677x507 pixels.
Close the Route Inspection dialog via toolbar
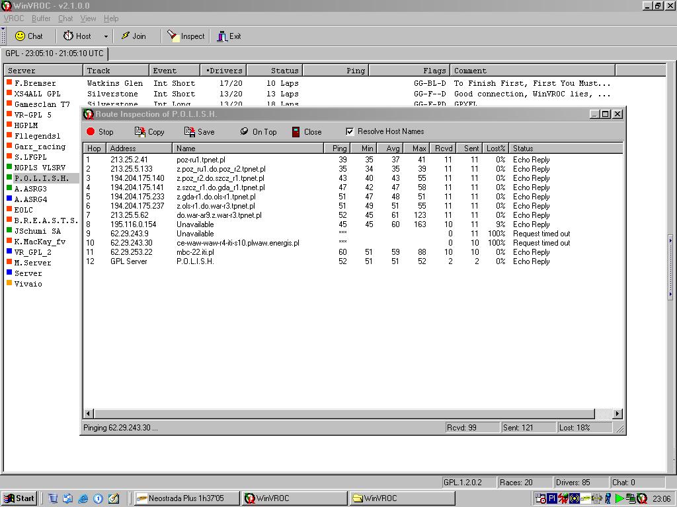click(306, 132)
